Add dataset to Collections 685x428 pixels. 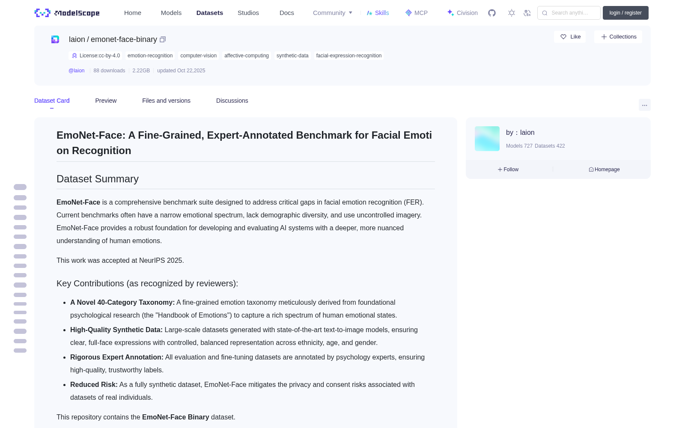(618, 37)
